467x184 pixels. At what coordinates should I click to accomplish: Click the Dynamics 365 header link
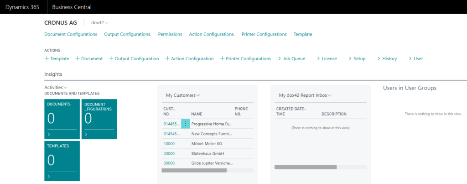22,7
